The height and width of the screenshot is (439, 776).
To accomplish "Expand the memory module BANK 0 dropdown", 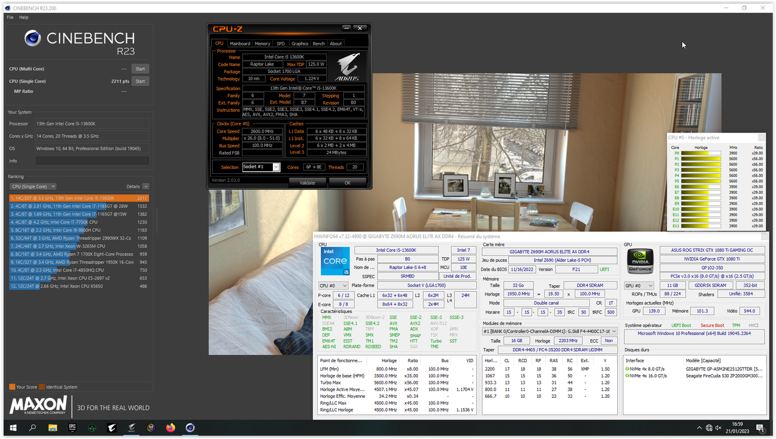I will click(549, 331).
